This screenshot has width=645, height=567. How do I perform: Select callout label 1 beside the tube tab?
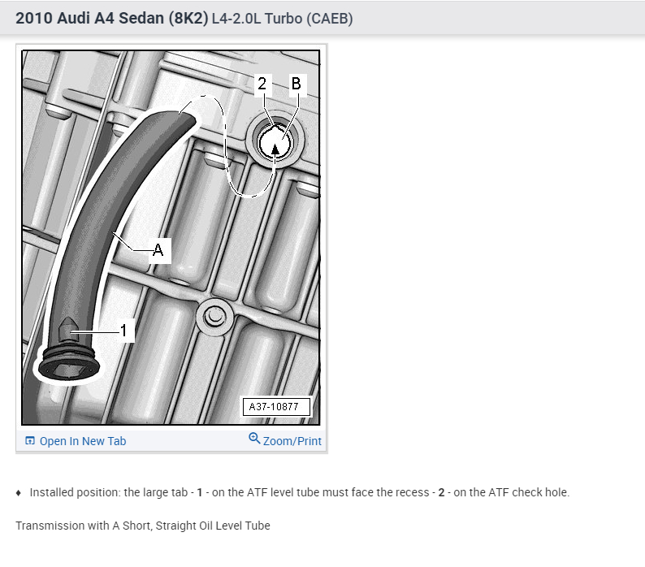tap(123, 331)
